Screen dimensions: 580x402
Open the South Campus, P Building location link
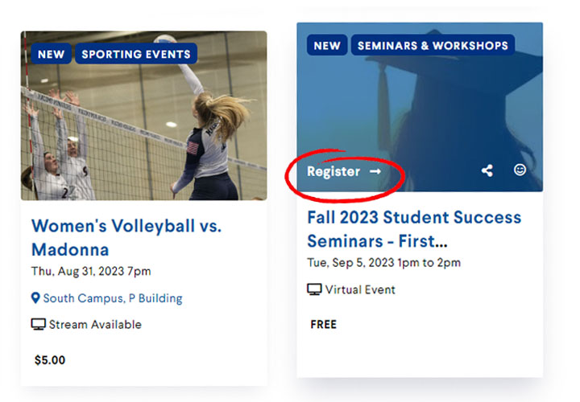tap(113, 298)
